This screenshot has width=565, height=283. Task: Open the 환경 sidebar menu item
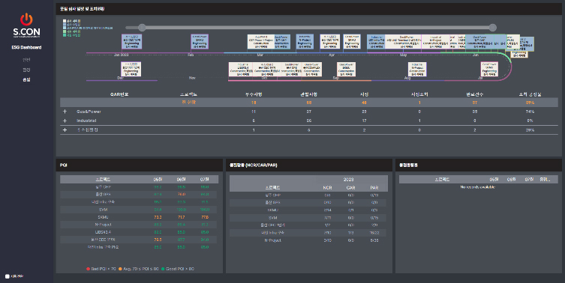coord(26,70)
